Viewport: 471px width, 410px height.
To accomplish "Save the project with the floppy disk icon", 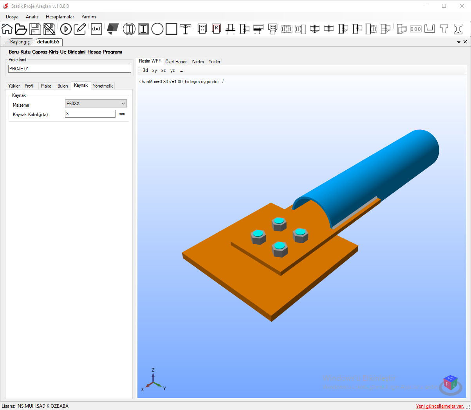I will (35, 29).
